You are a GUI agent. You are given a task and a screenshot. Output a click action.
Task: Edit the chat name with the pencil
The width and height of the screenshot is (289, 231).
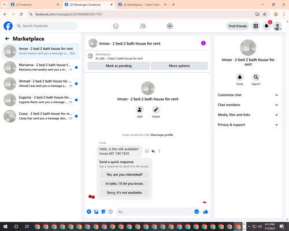[x=156, y=110]
